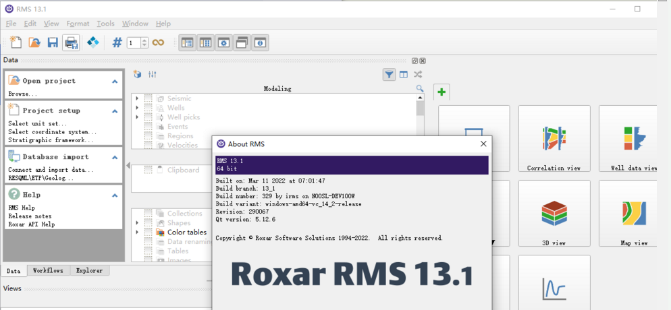Collapse the Project setup section
Image resolution: width=671 pixels, height=310 pixels.
115,111
